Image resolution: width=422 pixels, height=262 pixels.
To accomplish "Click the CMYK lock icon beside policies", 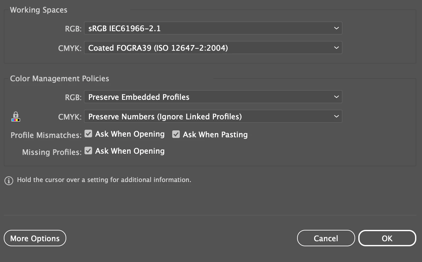I will (x=15, y=117).
